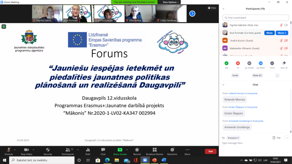
Task: Open Polls
Action: pyautogui.click(x=88, y=151)
